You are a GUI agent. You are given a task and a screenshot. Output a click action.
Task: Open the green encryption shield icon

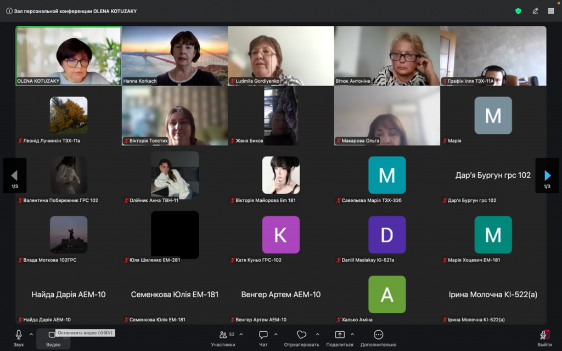518,11
